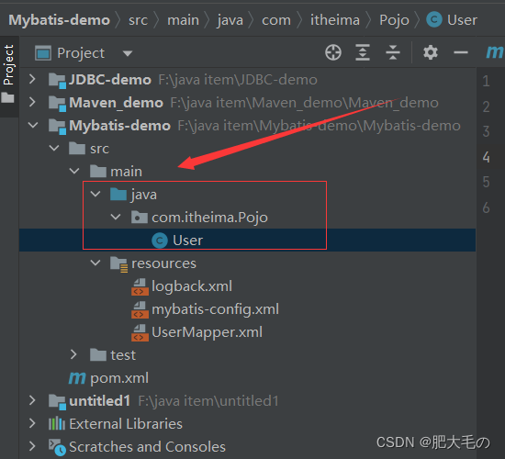Click the Maven_demo module folder icon
Image resolution: width=505 pixels, height=459 pixels.
coord(57,103)
